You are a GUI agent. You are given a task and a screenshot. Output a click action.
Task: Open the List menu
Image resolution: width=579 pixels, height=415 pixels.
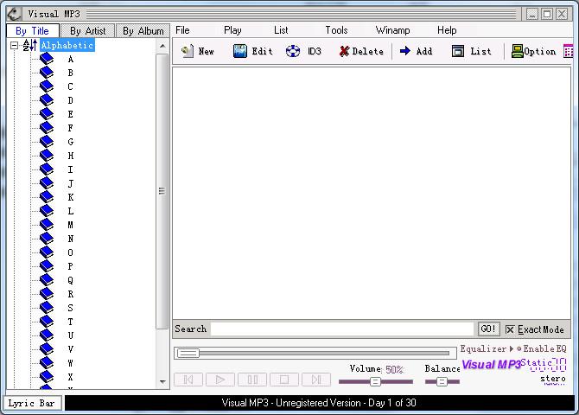[x=281, y=30]
